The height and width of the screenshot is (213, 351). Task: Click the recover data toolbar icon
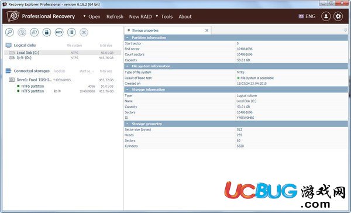coord(22,32)
